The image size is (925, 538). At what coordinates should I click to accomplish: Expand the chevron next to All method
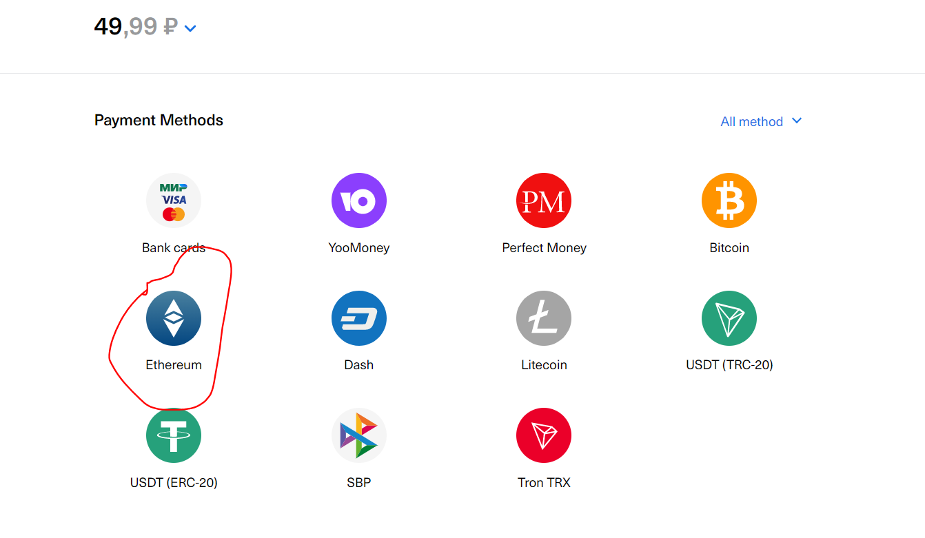pos(797,121)
